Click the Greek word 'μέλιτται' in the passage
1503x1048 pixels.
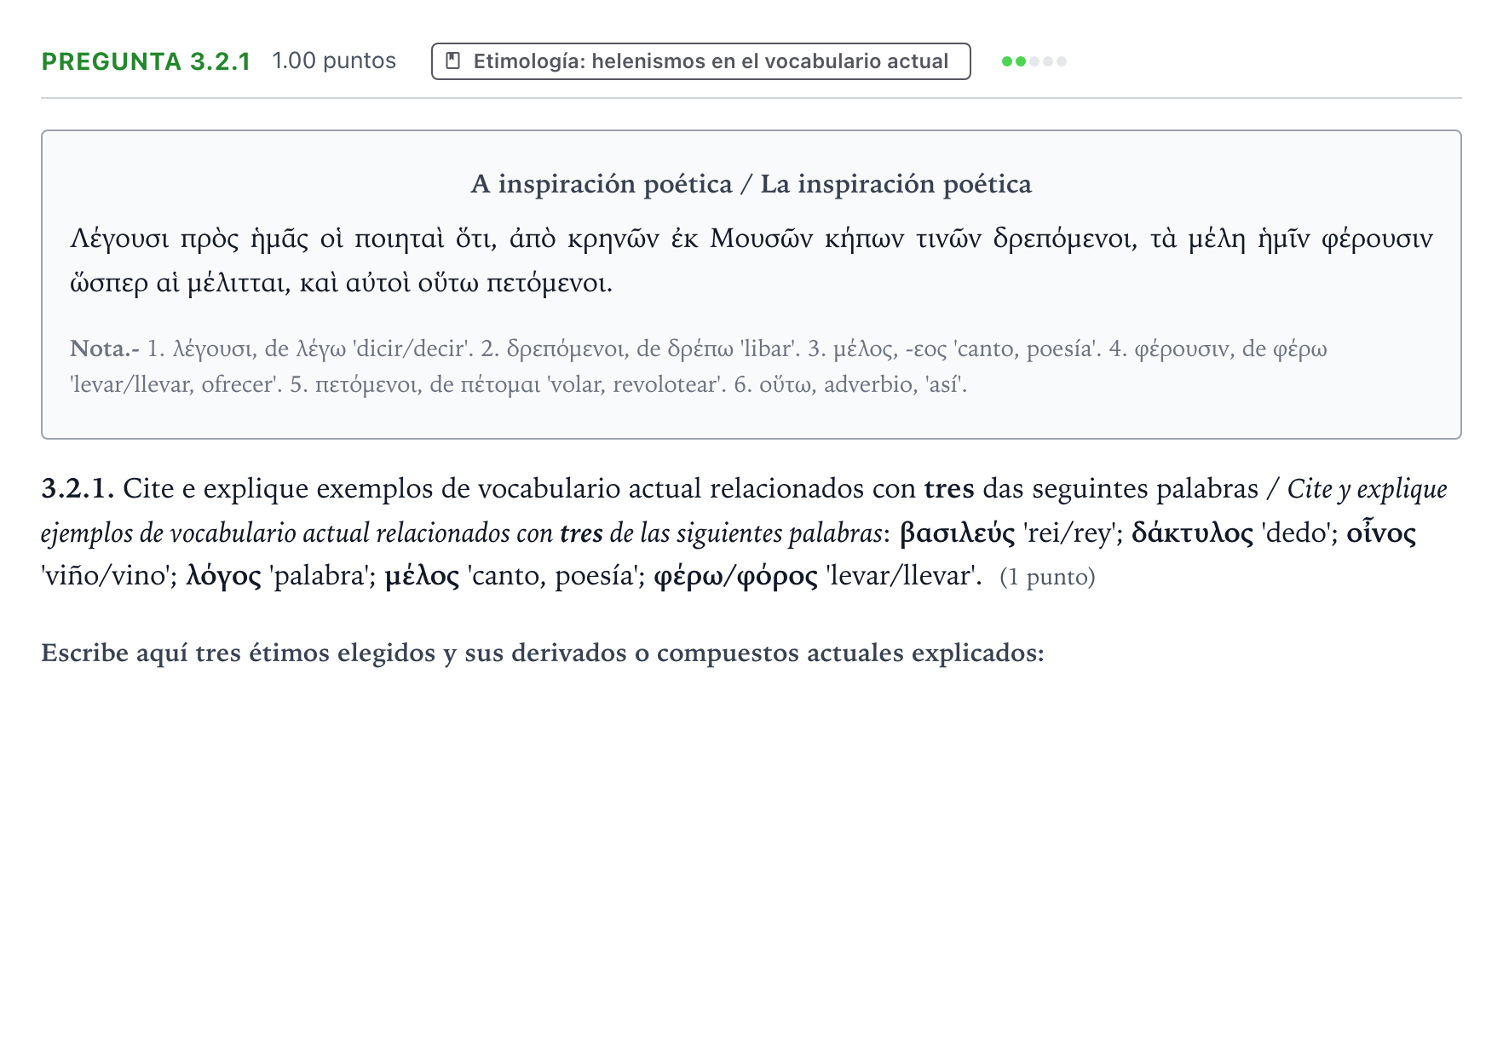tap(239, 283)
